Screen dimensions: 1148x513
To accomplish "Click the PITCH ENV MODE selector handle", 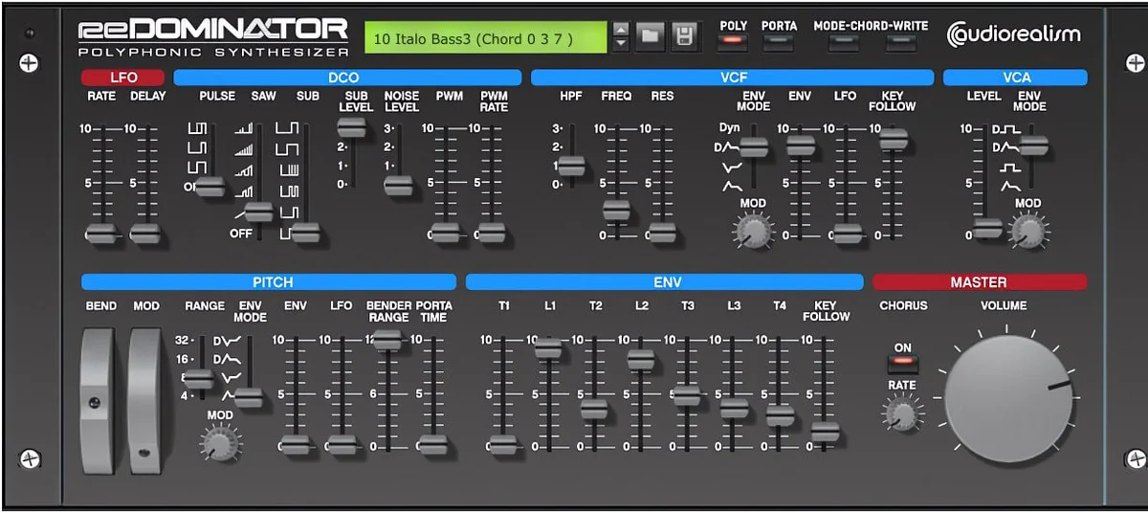I will [x=249, y=396].
